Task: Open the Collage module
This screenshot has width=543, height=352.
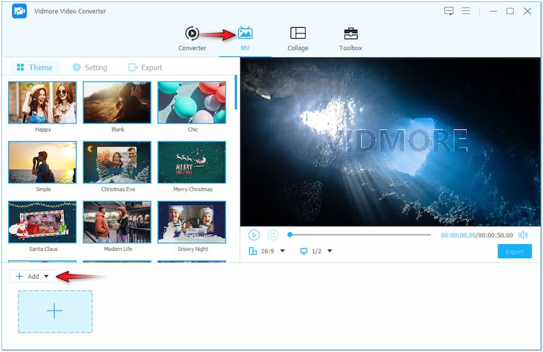Action: (298, 39)
